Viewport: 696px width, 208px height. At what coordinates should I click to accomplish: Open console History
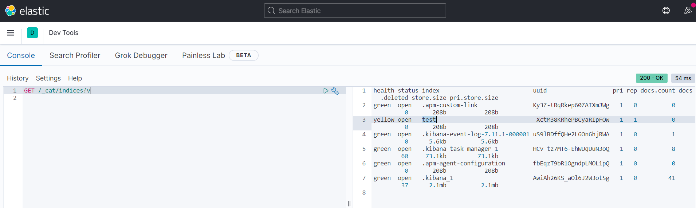[17, 78]
